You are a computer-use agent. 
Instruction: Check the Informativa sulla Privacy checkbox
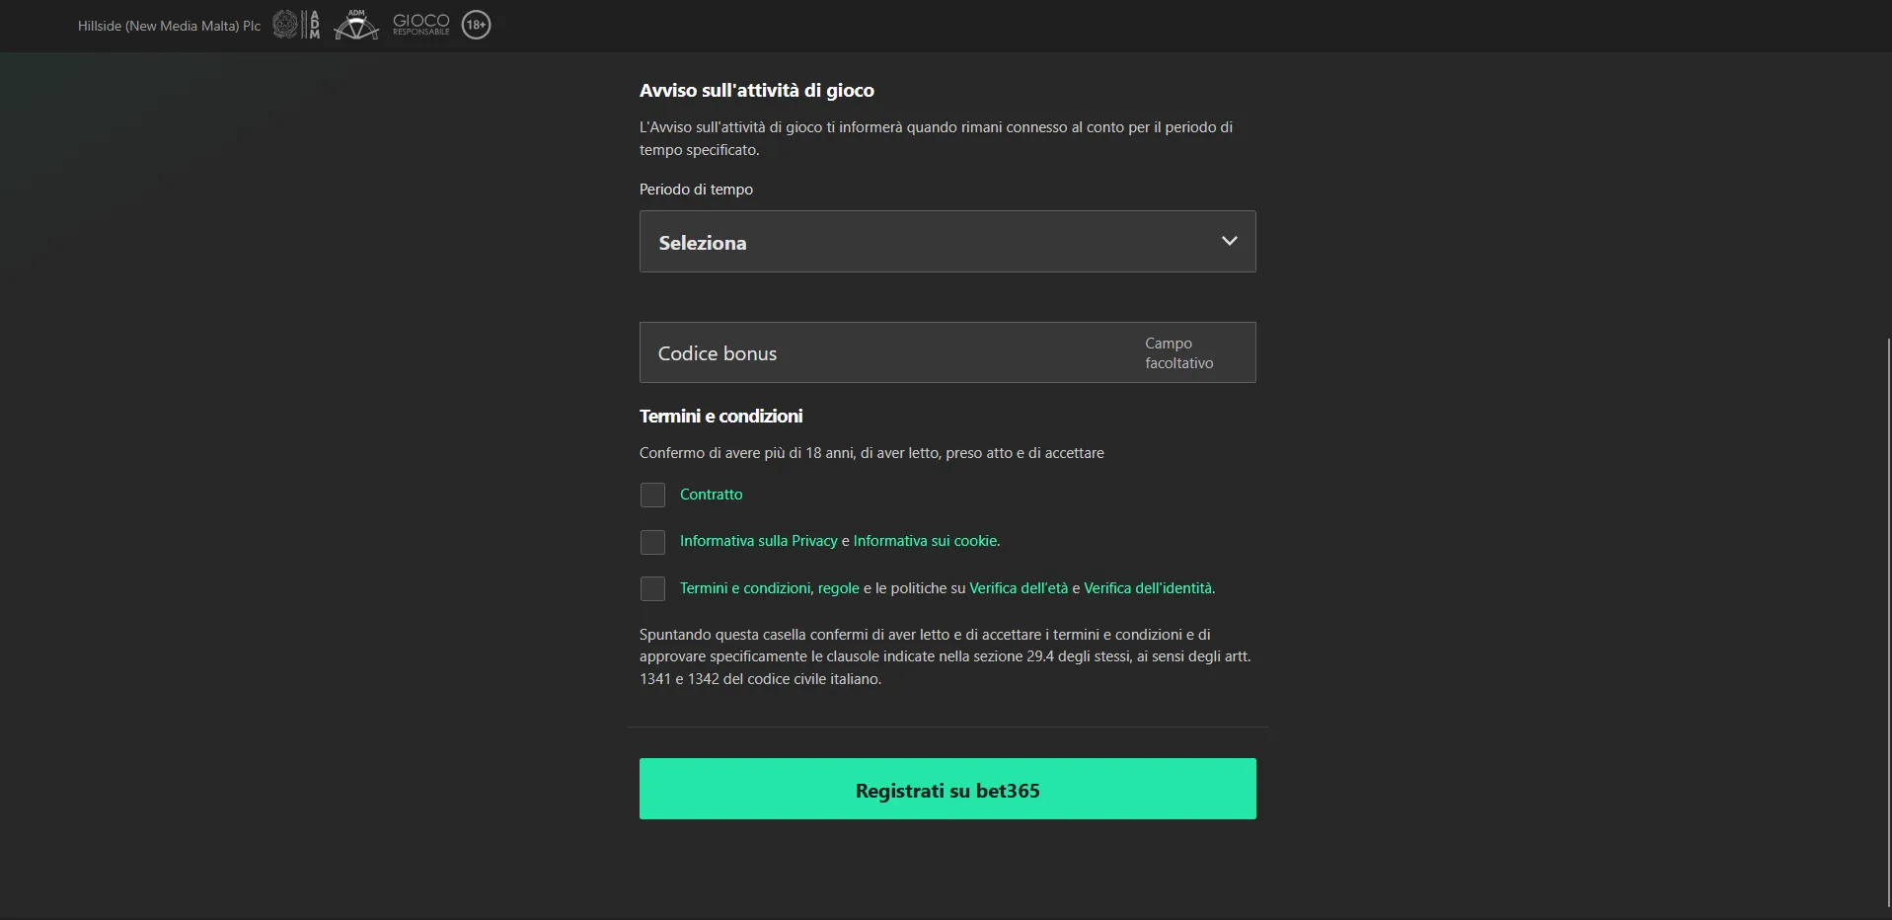coord(652,542)
